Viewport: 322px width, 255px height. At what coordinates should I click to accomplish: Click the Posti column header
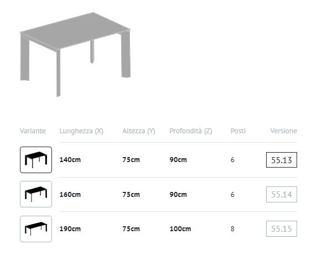point(238,131)
